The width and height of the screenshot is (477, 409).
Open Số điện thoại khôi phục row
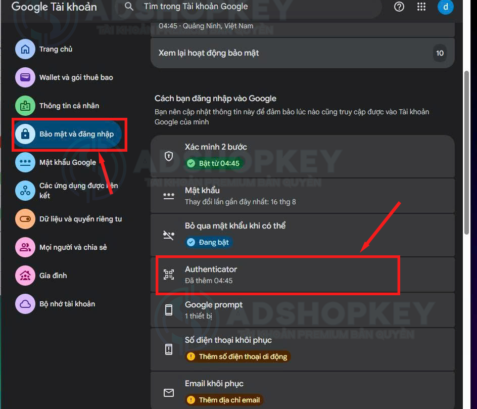[x=302, y=349]
